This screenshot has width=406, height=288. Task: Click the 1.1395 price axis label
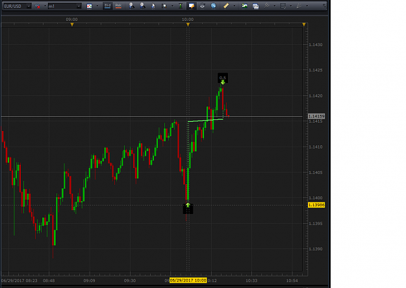point(316,224)
